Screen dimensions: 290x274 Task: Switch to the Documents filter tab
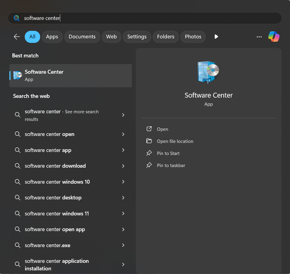tap(82, 37)
